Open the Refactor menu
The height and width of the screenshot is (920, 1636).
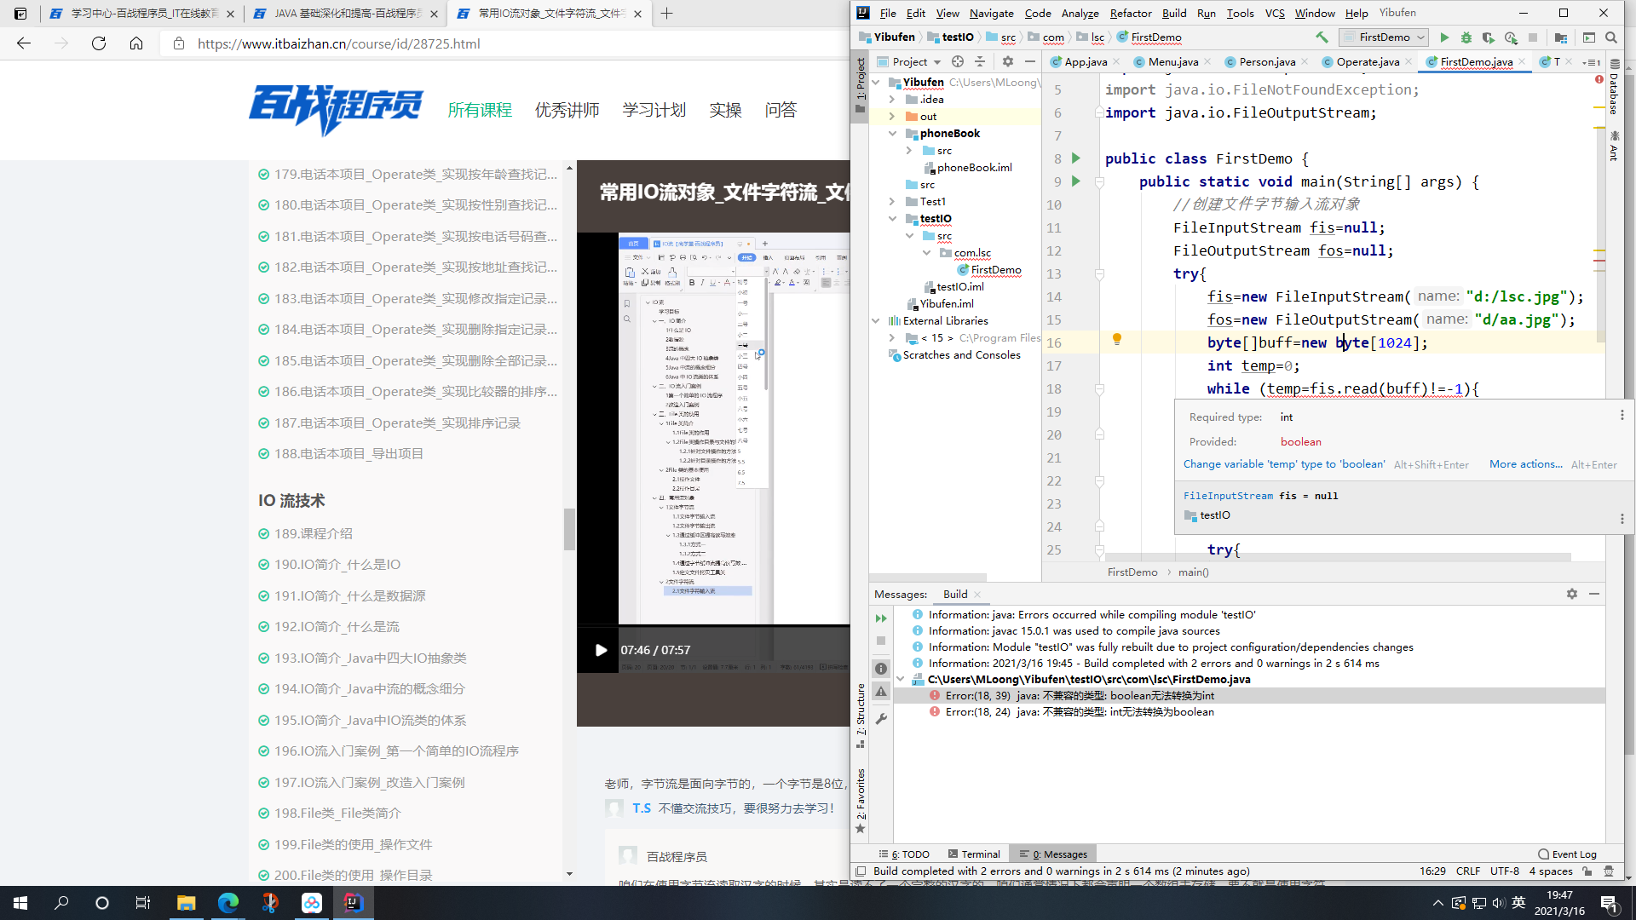tap(1131, 13)
